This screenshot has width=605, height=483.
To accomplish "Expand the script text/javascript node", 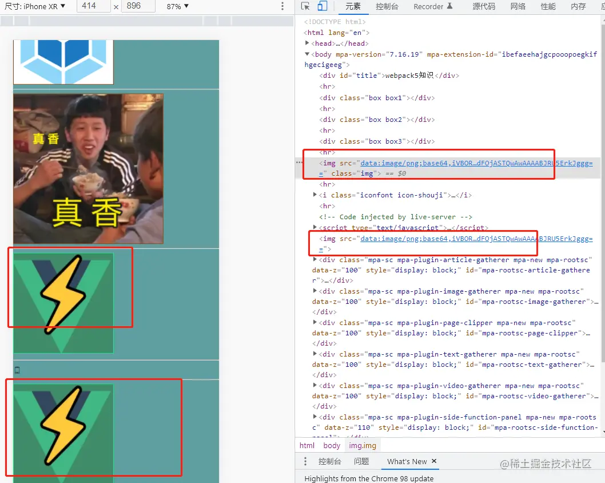I will (x=315, y=227).
